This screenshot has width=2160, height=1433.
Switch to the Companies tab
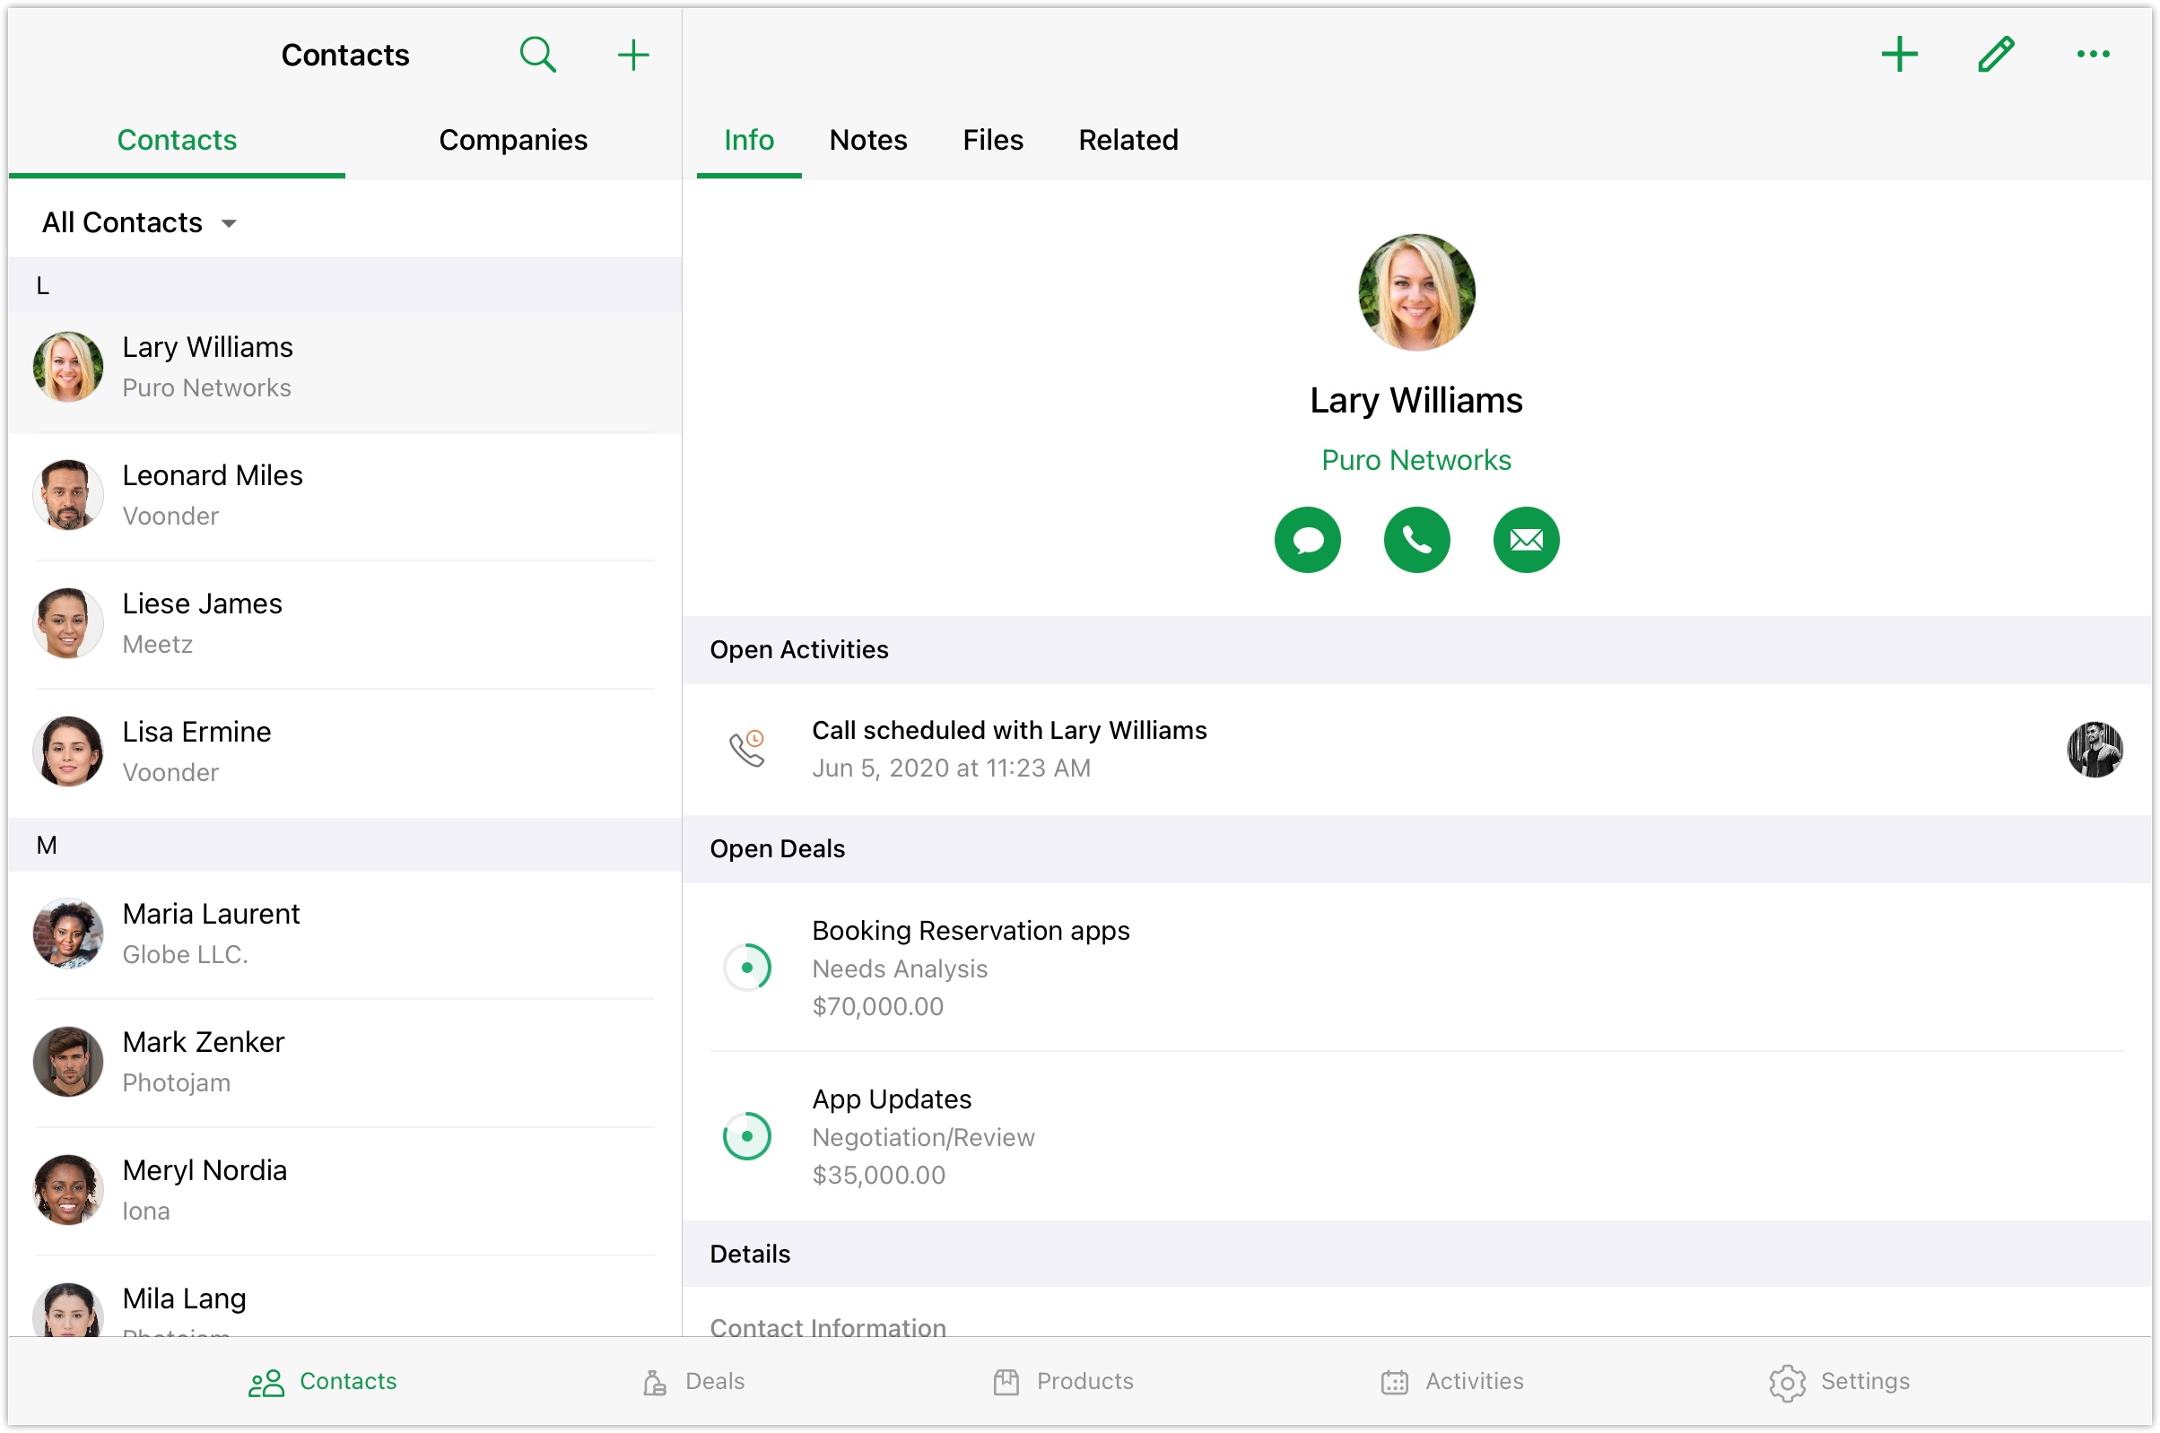pos(513,140)
